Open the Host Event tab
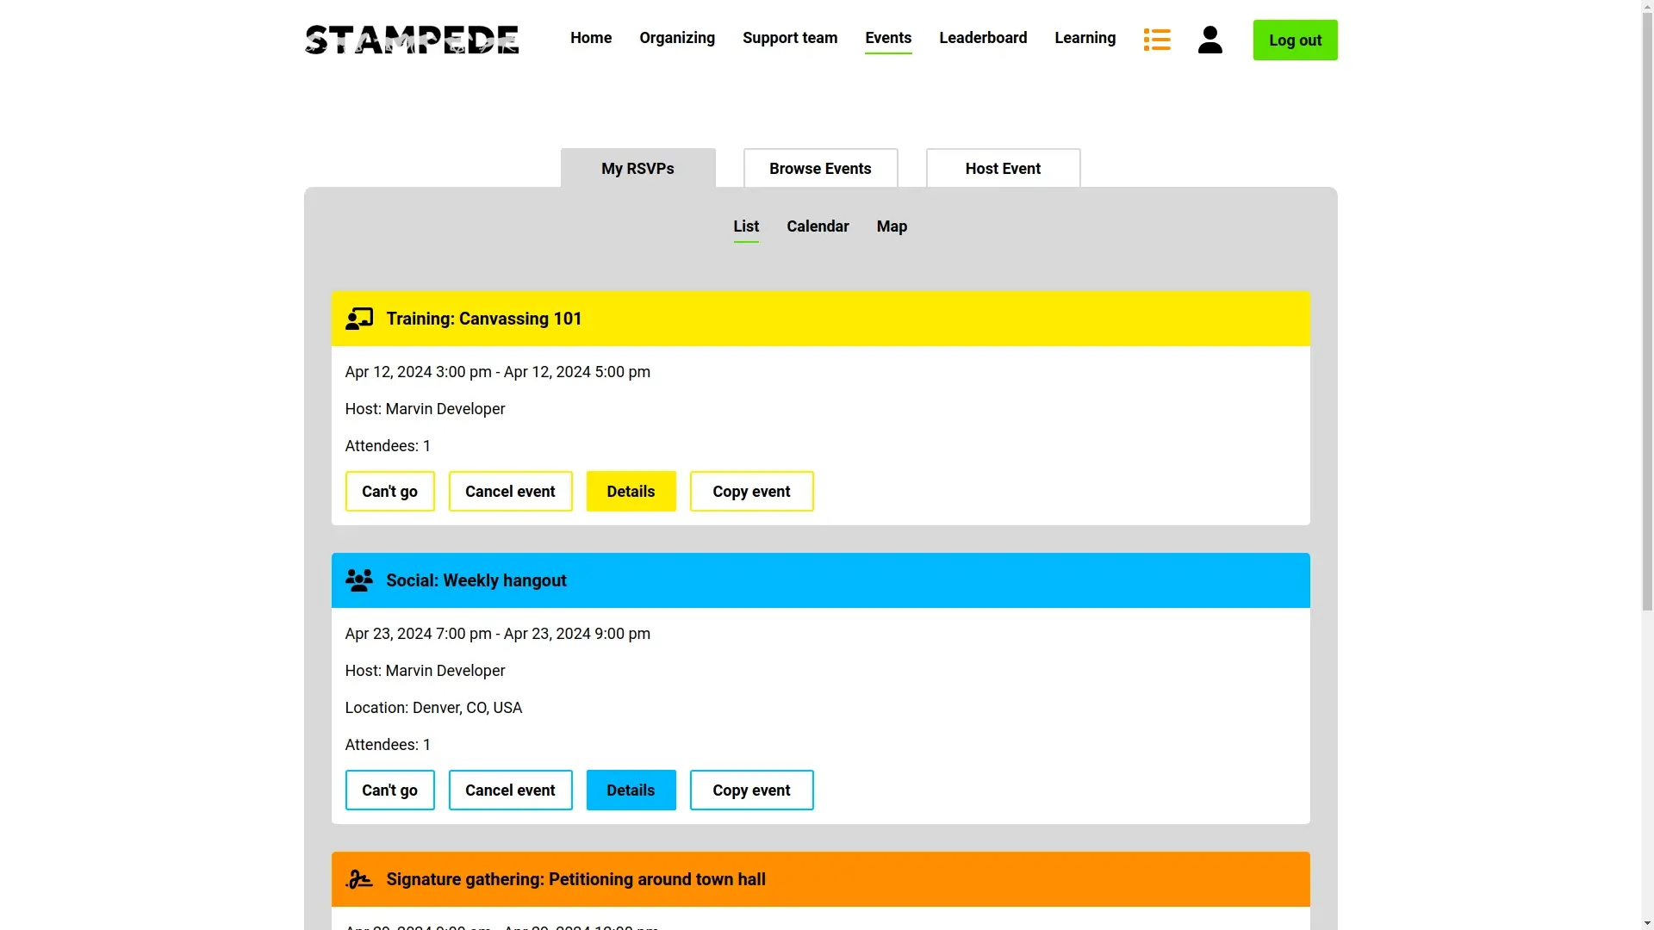This screenshot has width=1654, height=930. click(x=1003, y=169)
